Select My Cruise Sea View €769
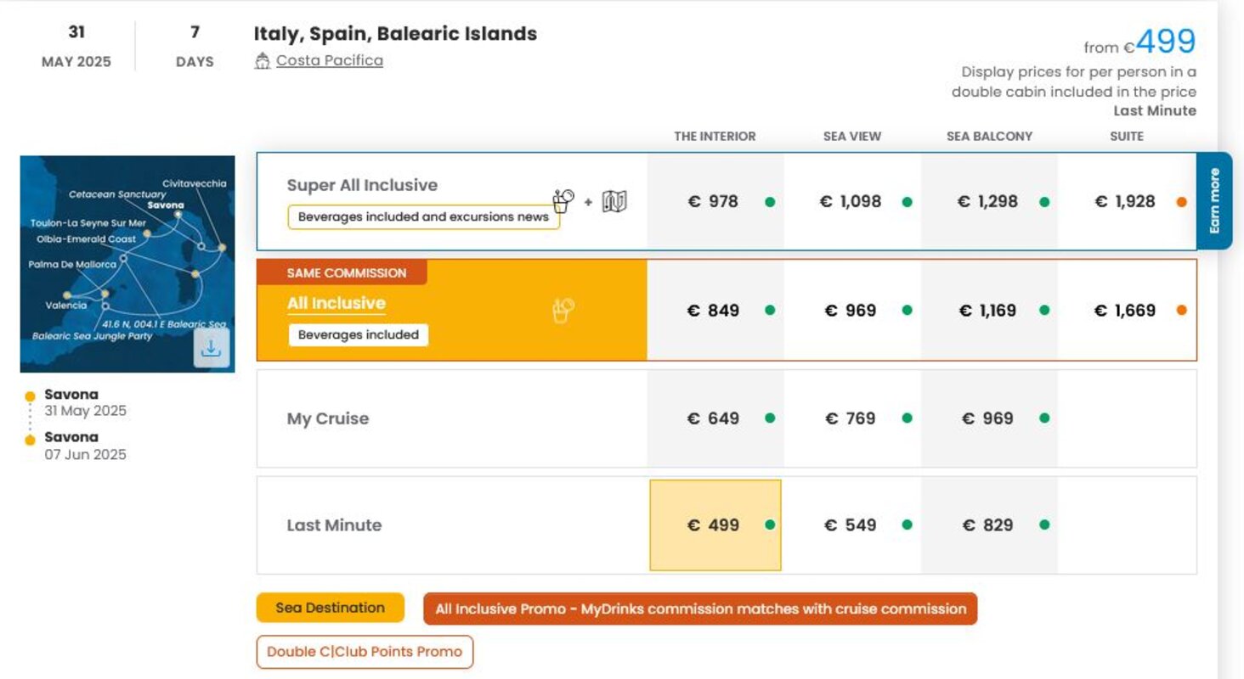 [x=851, y=418]
